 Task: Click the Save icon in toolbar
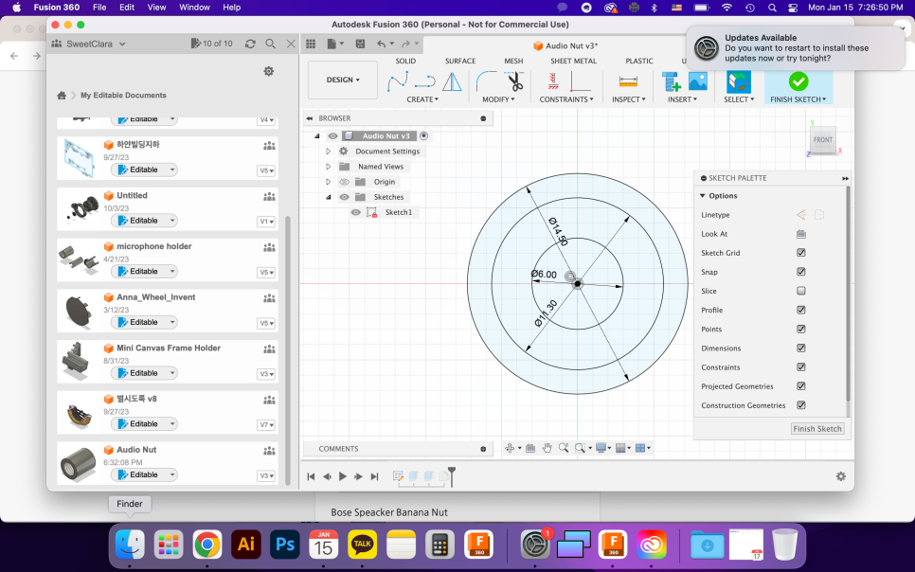[360, 44]
